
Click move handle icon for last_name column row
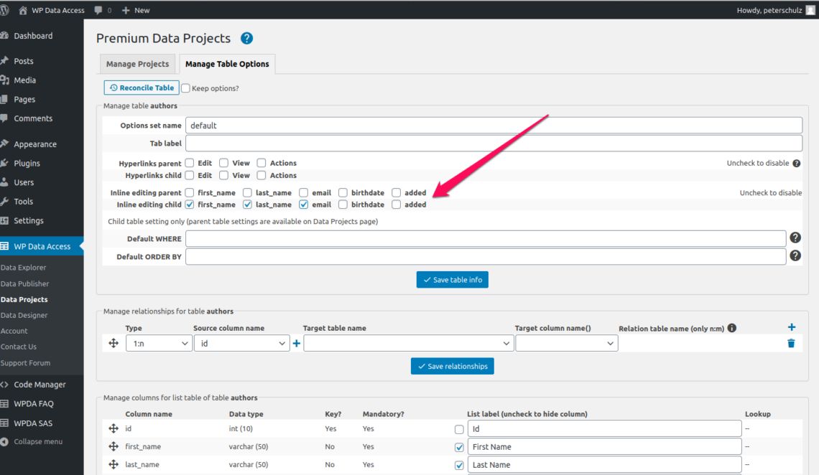click(114, 464)
